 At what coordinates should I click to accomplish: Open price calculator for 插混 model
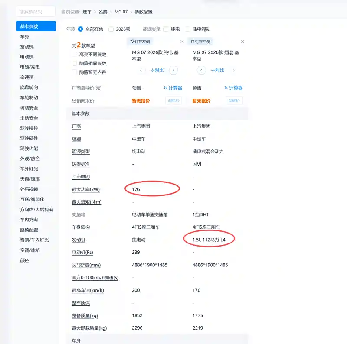tap(233, 88)
